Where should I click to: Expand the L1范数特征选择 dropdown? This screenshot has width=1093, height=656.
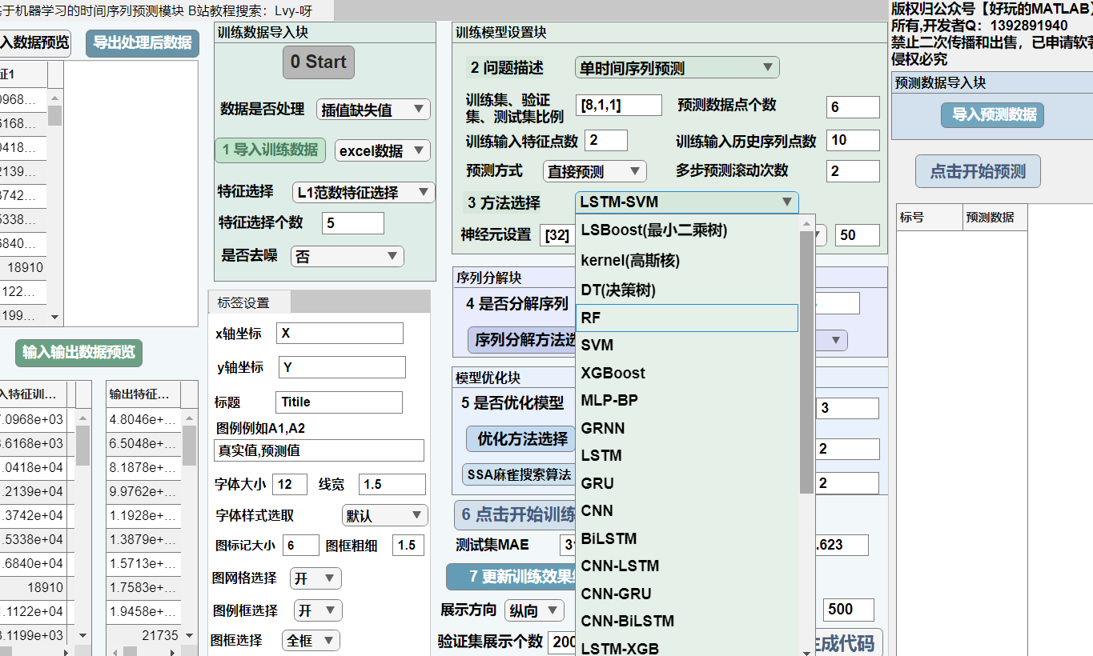coord(363,192)
